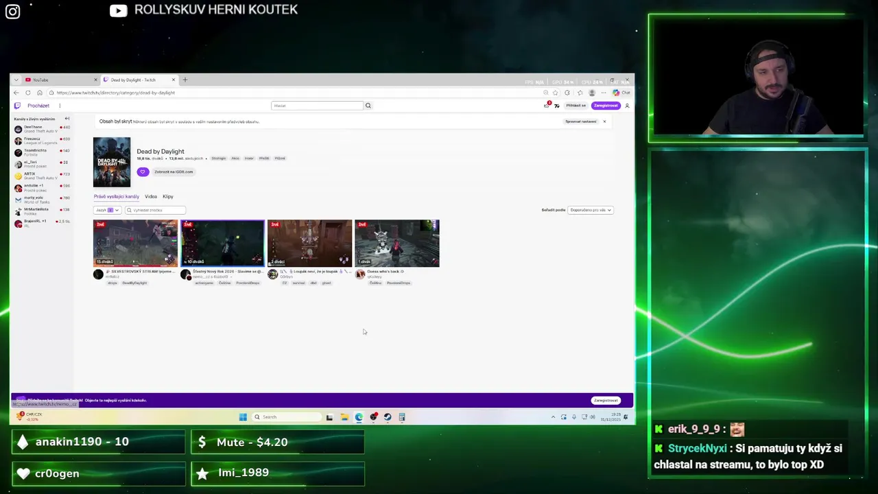
Task: Click Zobrazit na IGDB.com button
Action: [174, 172]
